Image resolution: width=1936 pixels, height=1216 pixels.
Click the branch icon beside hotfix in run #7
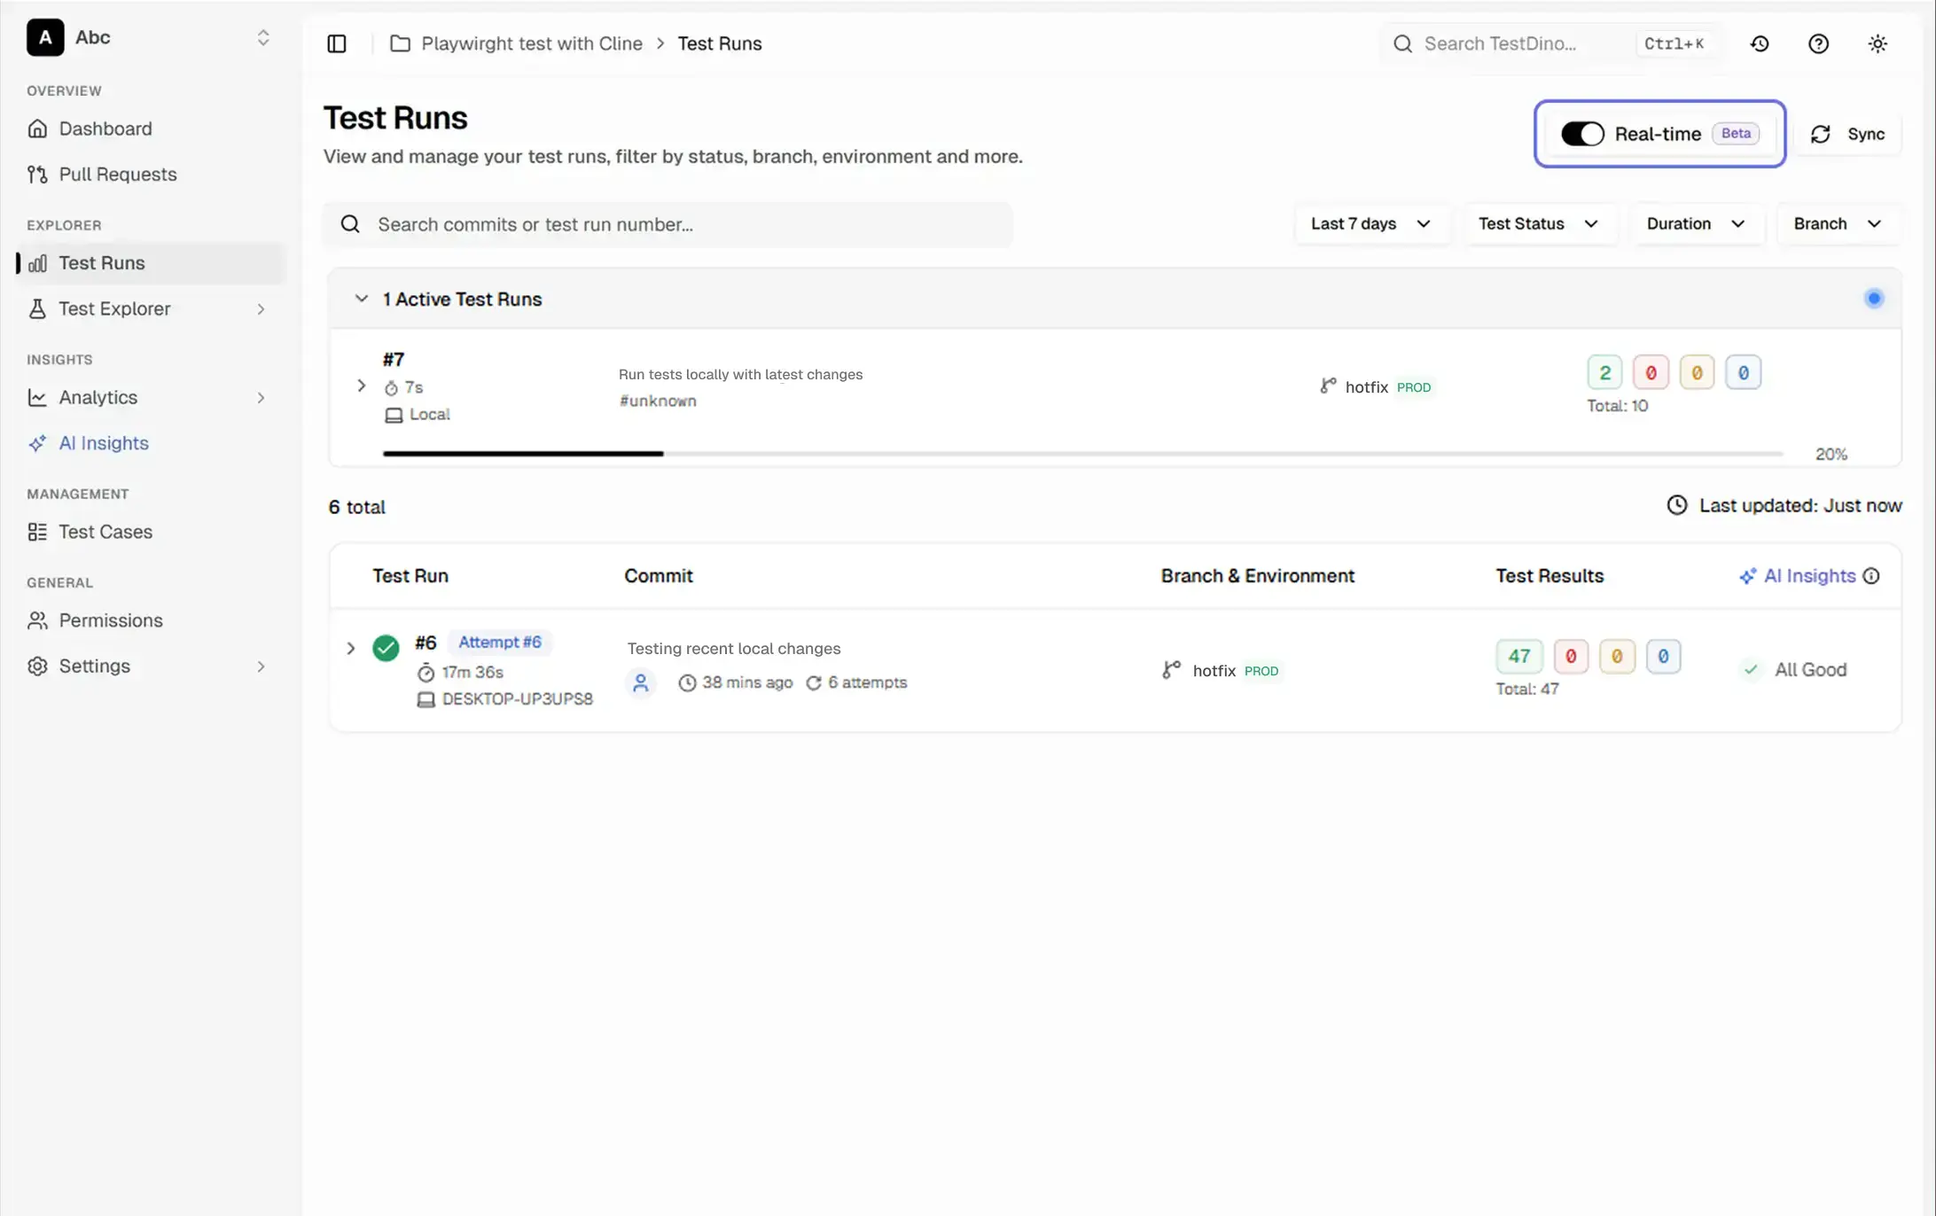tap(1328, 386)
